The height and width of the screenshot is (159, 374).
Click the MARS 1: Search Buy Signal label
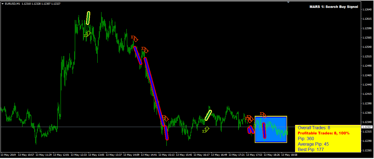pyautogui.click(x=334, y=7)
